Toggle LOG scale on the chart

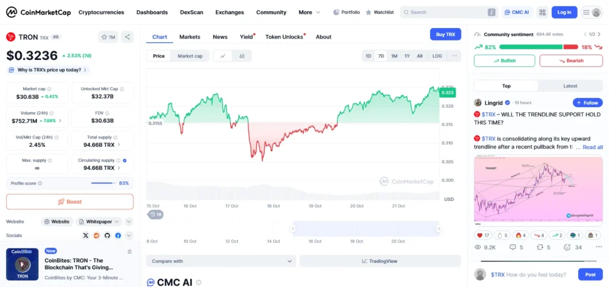point(437,56)
